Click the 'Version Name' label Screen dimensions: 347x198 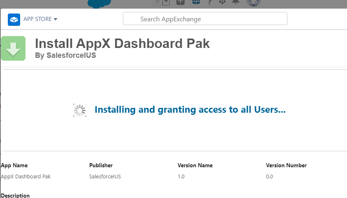pyautogui.click(x=195, y=165)
